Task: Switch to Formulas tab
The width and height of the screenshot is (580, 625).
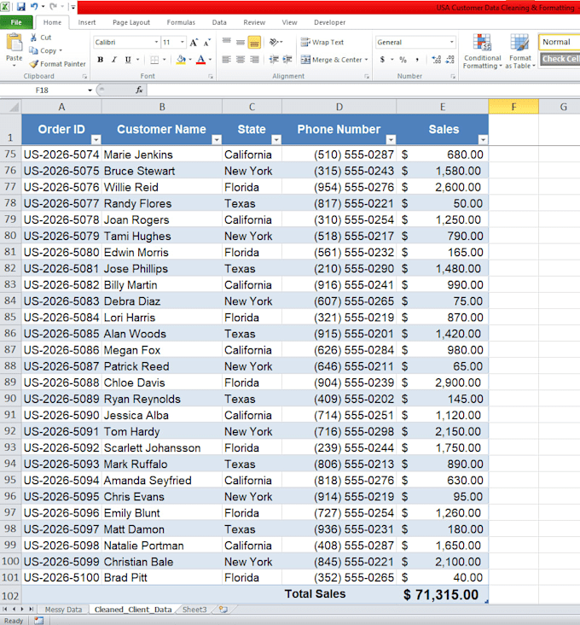Action: pos(181,22)
